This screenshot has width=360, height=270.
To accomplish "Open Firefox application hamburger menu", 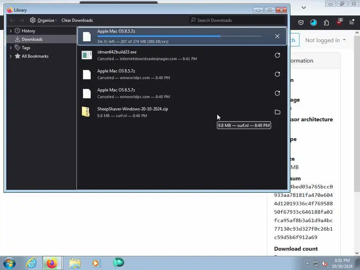I will point(352,22).
